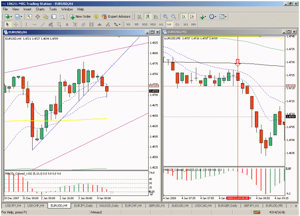The image size is (300, 216).
Task: Expand the Periods dropdown arrow
Action: (x=216, y=17)
